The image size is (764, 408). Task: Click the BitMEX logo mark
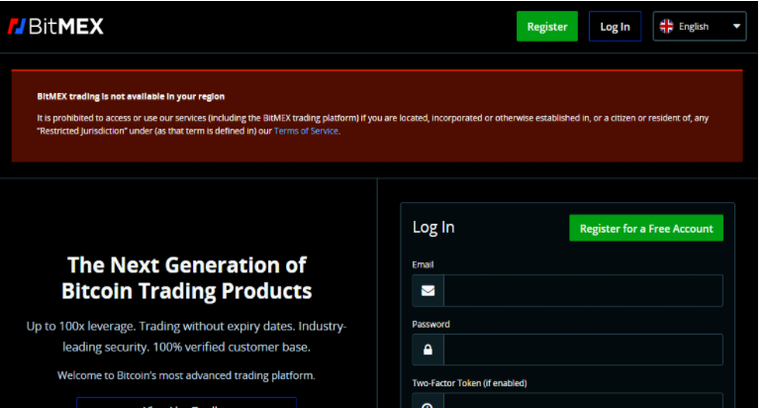pos(17,26)
